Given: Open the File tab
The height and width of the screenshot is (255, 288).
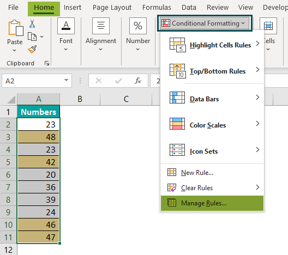Looking at the screenshot, I should tap(13, 8).
